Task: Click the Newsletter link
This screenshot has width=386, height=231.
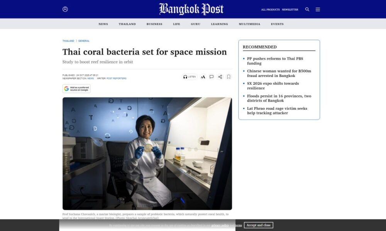Action: pos(290,10)
